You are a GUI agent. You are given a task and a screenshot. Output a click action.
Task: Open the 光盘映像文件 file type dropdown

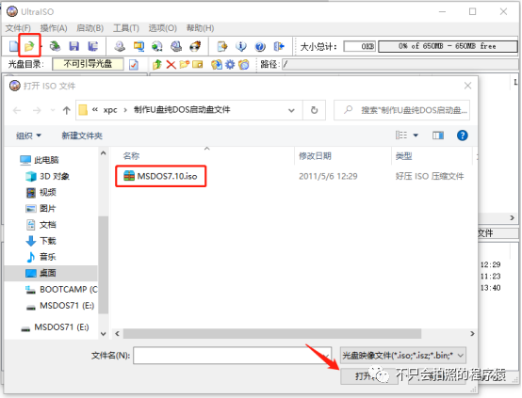(403, 356)
